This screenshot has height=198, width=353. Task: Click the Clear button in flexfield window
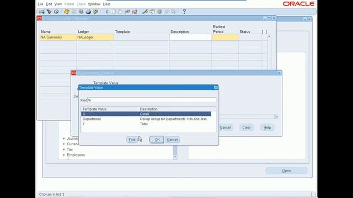tap(247, 128)
